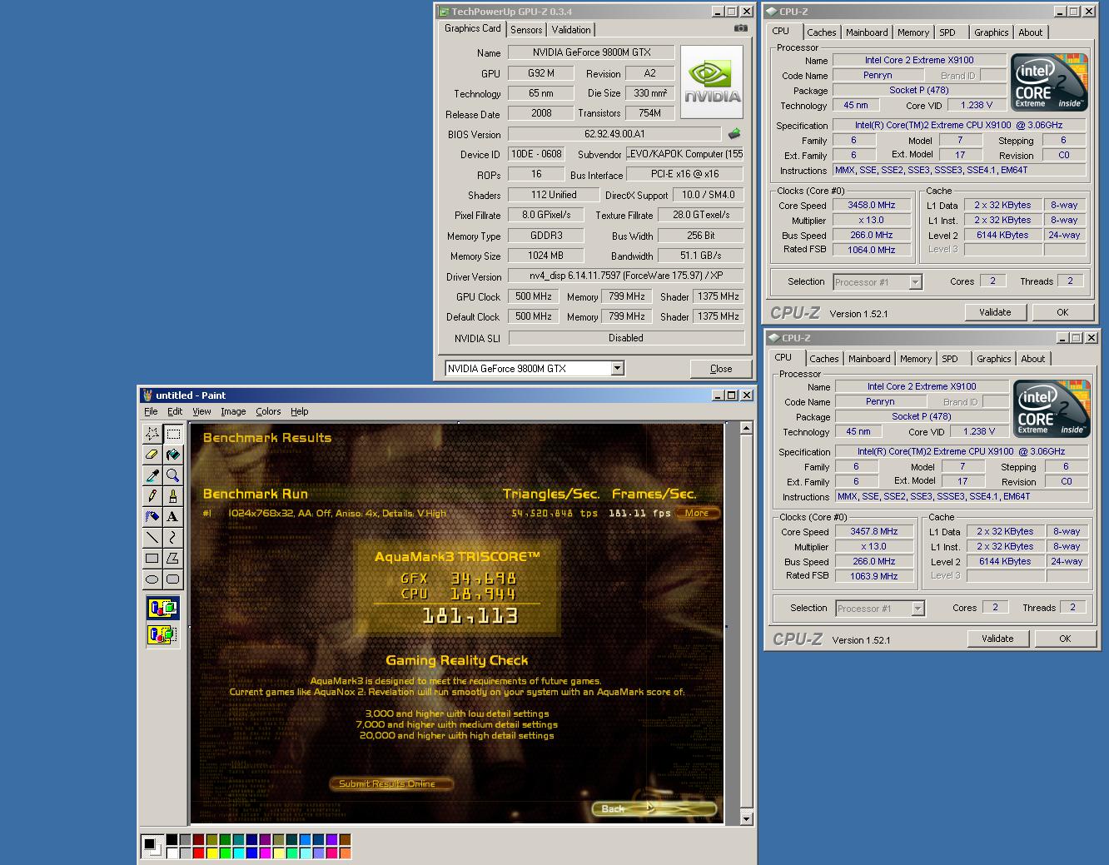Enable opaque selection mode in Paint toolbox
Image resolution: width=1109 pixels, height=865 pixels.
point(162,608)
